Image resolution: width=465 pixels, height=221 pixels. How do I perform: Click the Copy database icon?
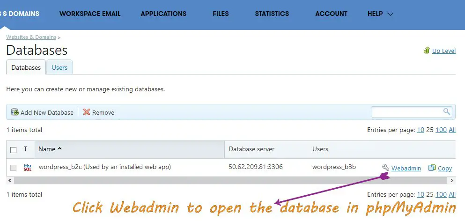click(x=432, y=168)
